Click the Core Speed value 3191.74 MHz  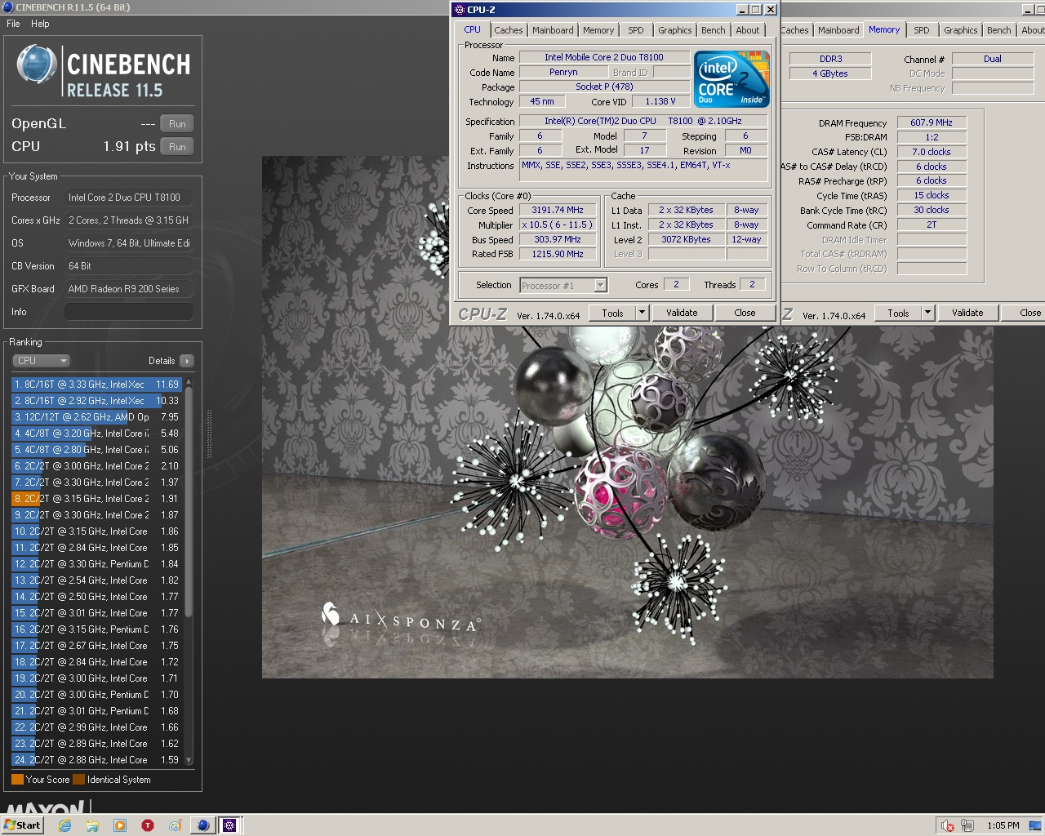pyautogui.click(x=558, y=210)
